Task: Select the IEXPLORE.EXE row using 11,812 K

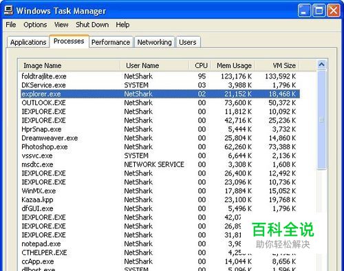Action: pos(160,111)
